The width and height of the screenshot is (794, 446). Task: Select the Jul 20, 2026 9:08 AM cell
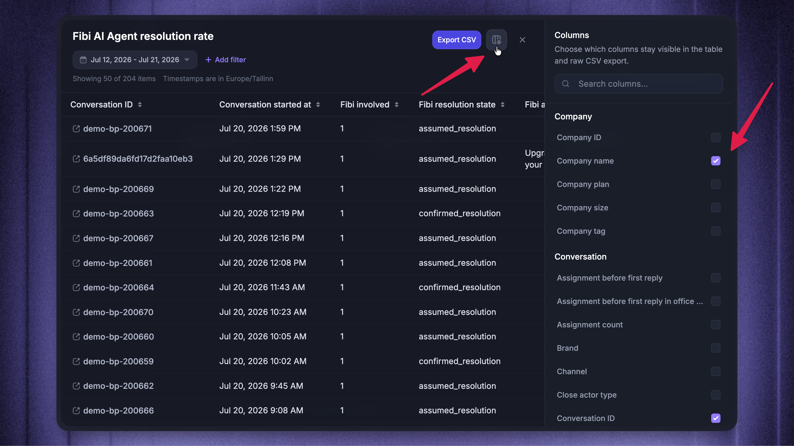[261, 411]
